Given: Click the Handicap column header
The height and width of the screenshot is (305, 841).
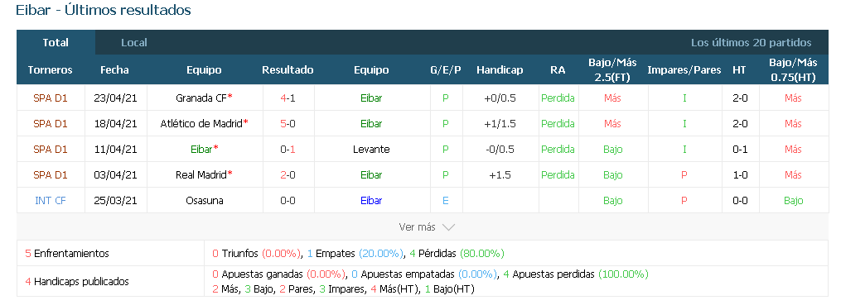Looking at the screenshot, I should point(500,70).
